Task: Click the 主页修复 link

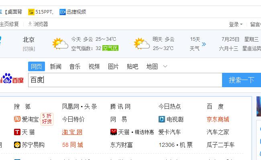Action: 9,24
